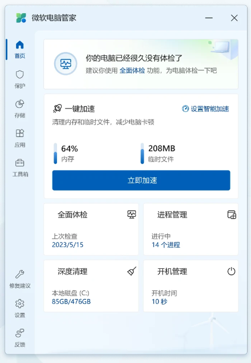Click the 85GB/476GB disk usage value
The height and width of the screenshot is (363, 251).
[71, 301]
